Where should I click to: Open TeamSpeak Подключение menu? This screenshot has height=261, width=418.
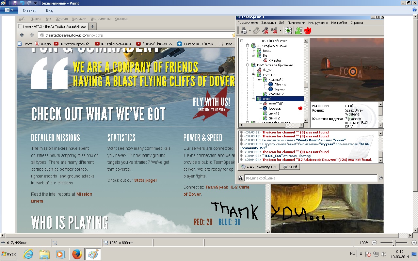point(248,23)
